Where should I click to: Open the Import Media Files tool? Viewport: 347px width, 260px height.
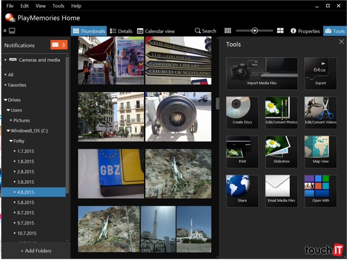(x=262, y=73)
